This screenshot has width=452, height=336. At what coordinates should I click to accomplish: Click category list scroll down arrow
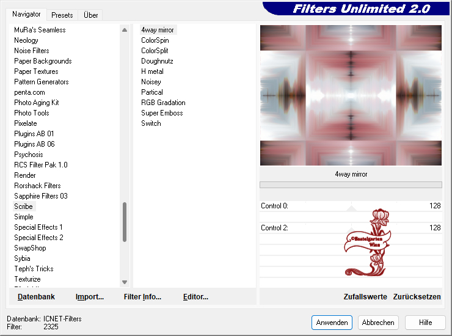[125, 282]
